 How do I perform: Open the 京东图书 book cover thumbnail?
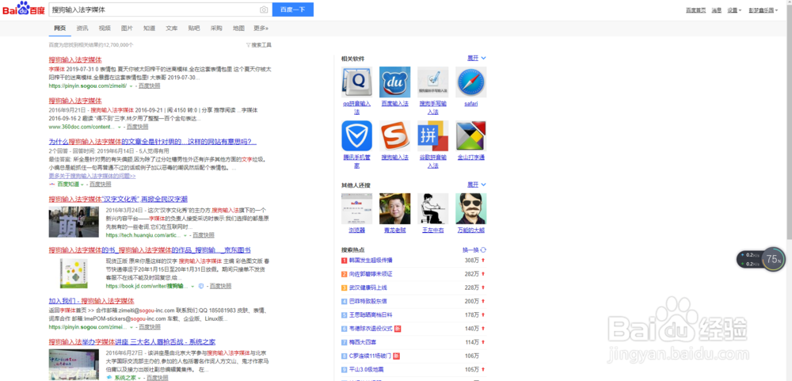point(74,273)
